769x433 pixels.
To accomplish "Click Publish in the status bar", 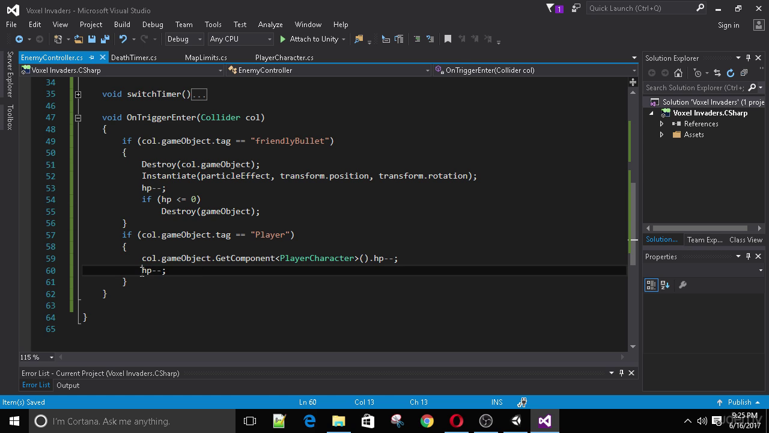I will pyautogui.click(x=739, y=402).
